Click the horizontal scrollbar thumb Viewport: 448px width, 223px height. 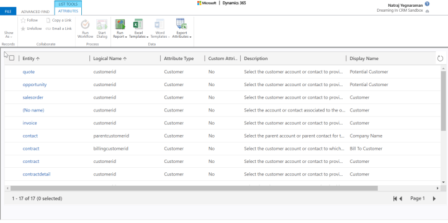[194, 188]
